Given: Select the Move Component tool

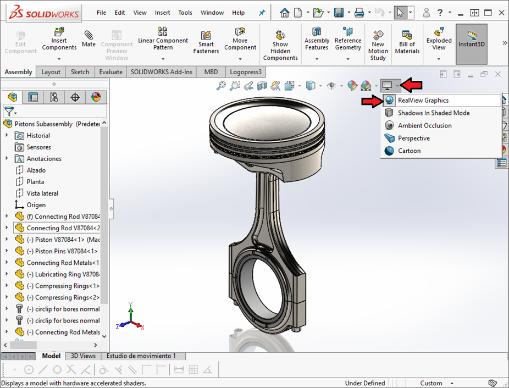Looking at the screenshot, I should pyautogui.click(x=240, y=39).
